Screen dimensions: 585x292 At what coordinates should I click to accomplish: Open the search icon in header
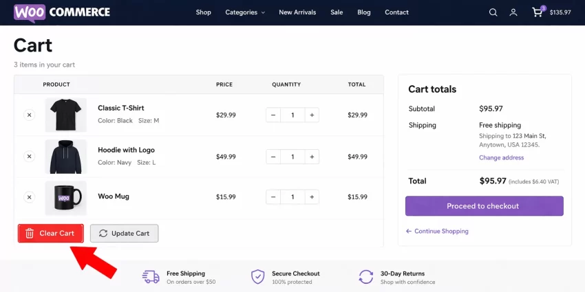[493, 12]
